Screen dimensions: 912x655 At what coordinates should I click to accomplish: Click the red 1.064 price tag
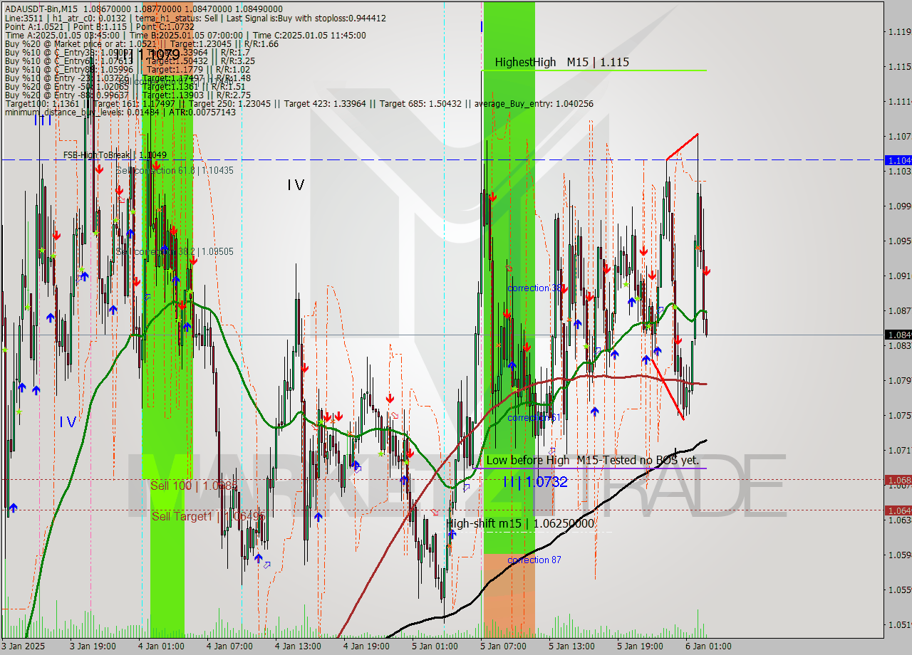pos(898,510)
